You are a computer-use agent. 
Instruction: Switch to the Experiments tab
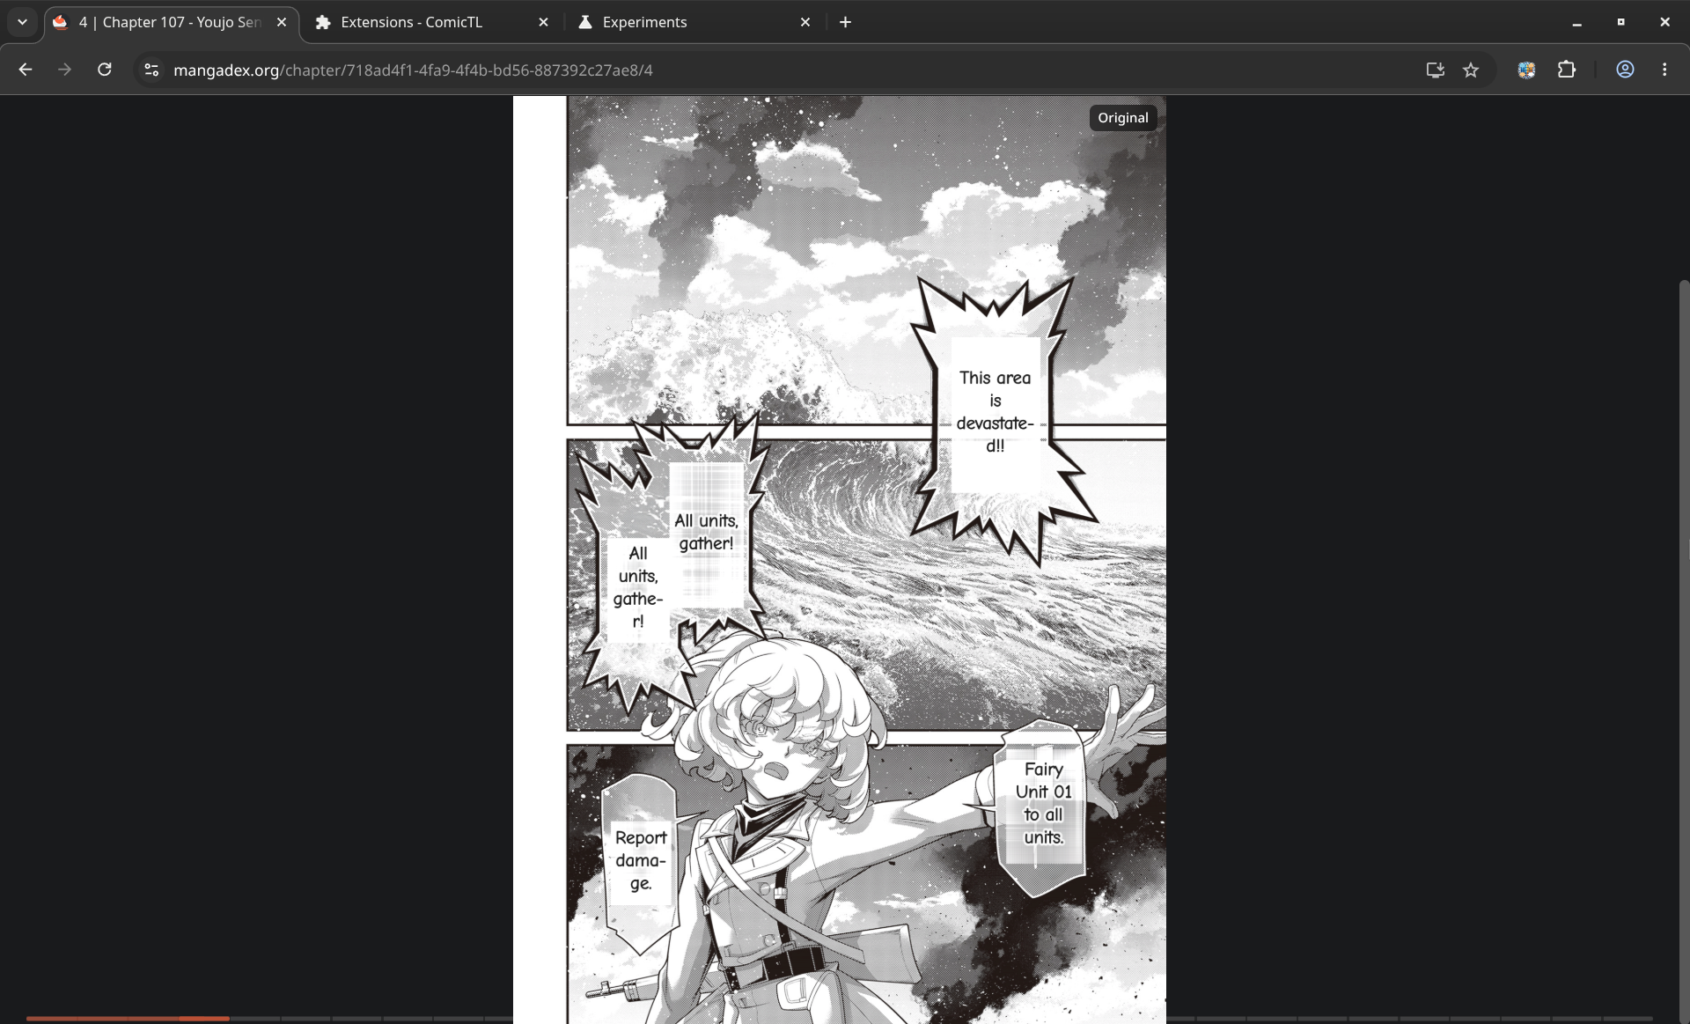(694, 22)
